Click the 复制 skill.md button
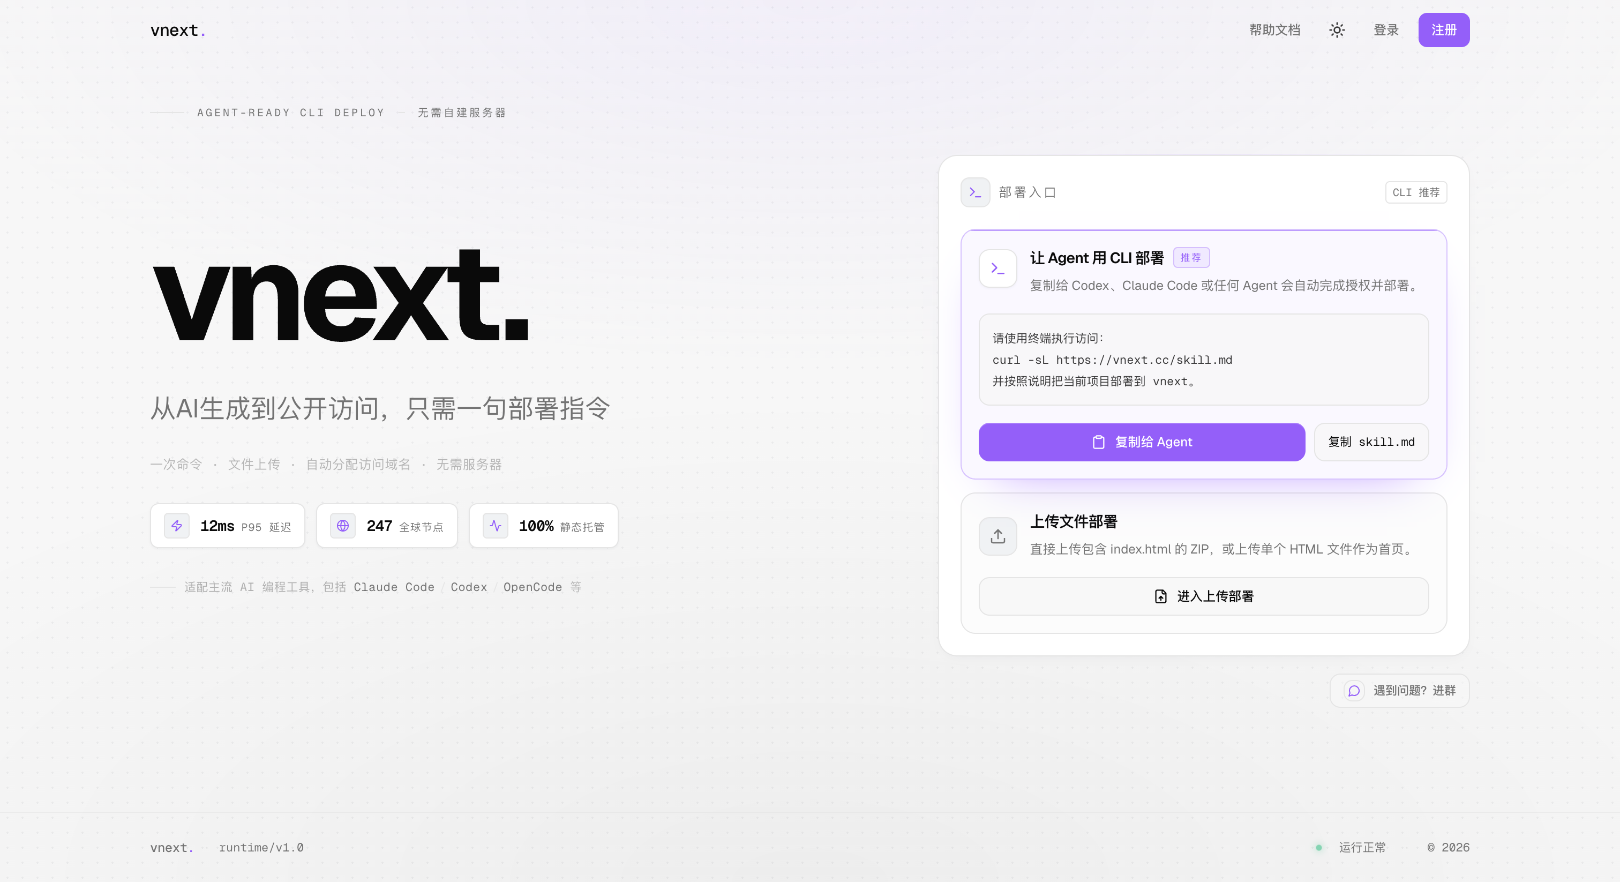The width and height of the screenshot is (1620, 882). click(x=1371, y=442)
